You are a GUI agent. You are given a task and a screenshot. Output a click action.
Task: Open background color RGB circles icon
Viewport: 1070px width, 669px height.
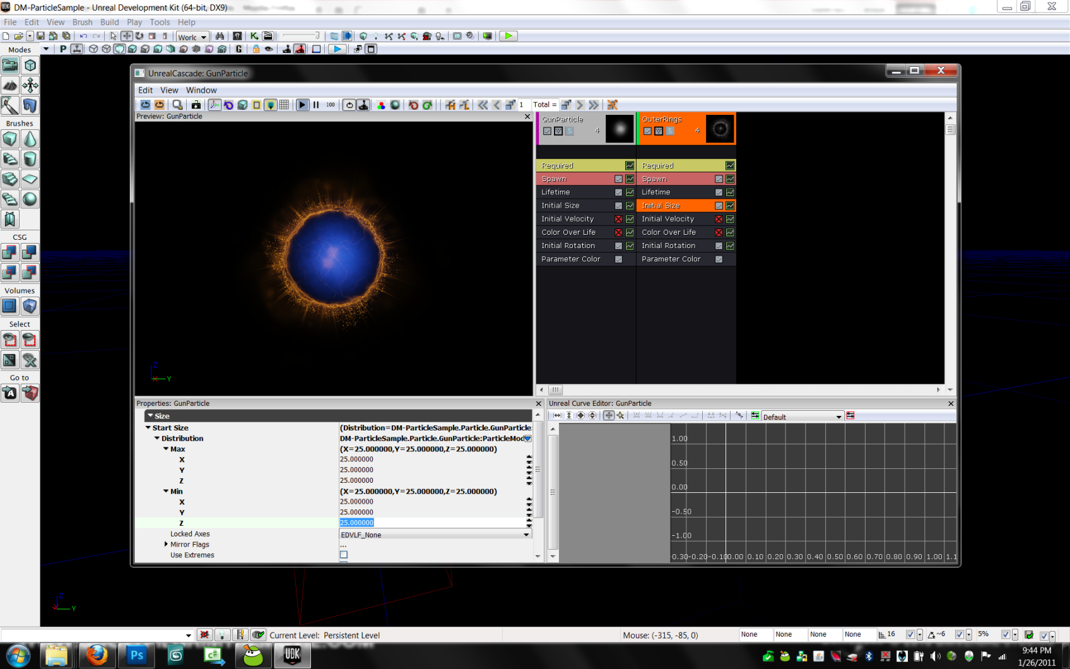[x=381, y=105]
